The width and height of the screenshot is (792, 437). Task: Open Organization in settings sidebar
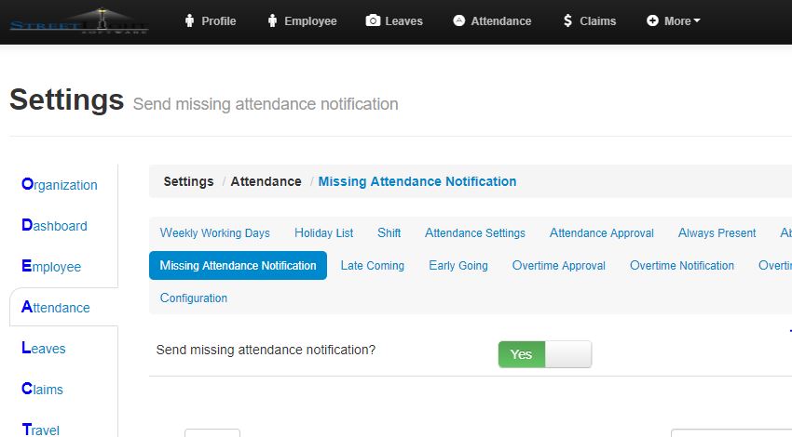point(60,185)
